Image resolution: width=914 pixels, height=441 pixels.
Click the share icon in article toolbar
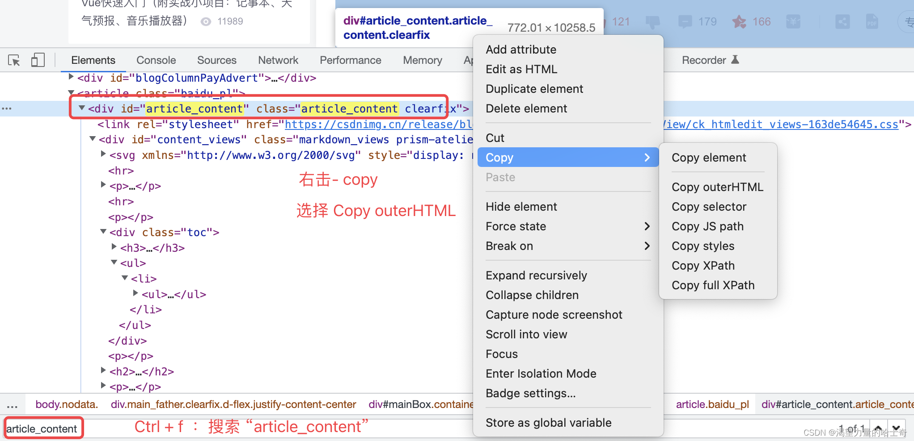(x=842, y=21)
